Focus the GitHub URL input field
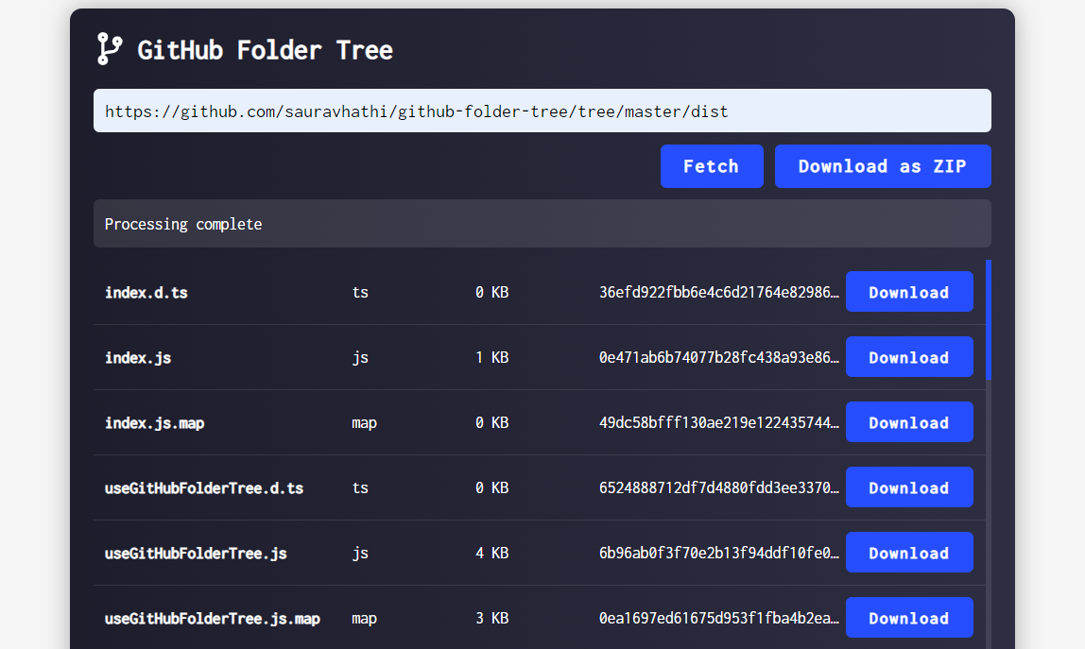The width and height of the screenshot is (1085, 649). 542,111
